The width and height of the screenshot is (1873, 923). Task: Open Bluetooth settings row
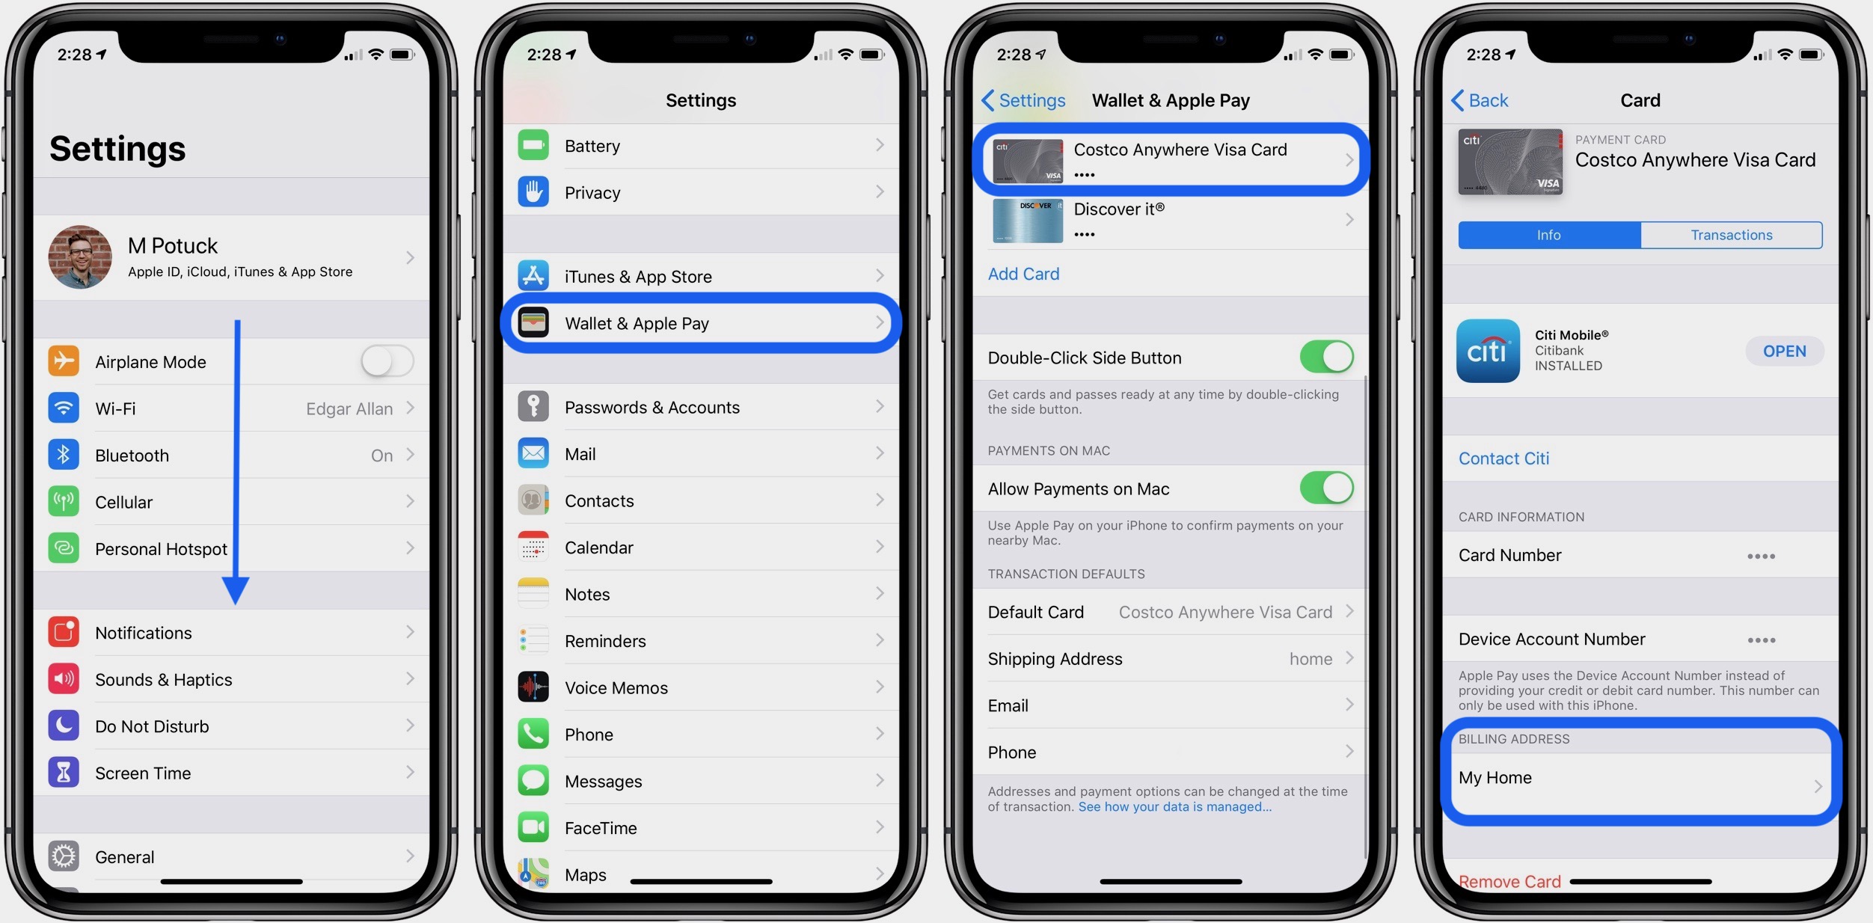234,454
